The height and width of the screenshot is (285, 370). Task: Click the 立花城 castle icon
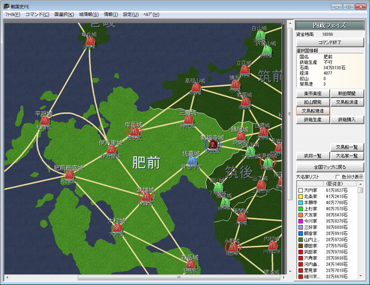point(245,70)
